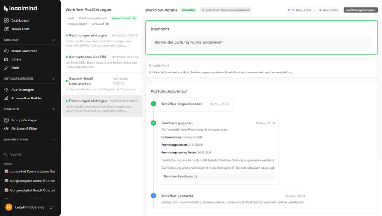Screen dimensions: 382x216
Task: Open the Kontaktdaten ins CRM execution
Action: tap(101, 60)
